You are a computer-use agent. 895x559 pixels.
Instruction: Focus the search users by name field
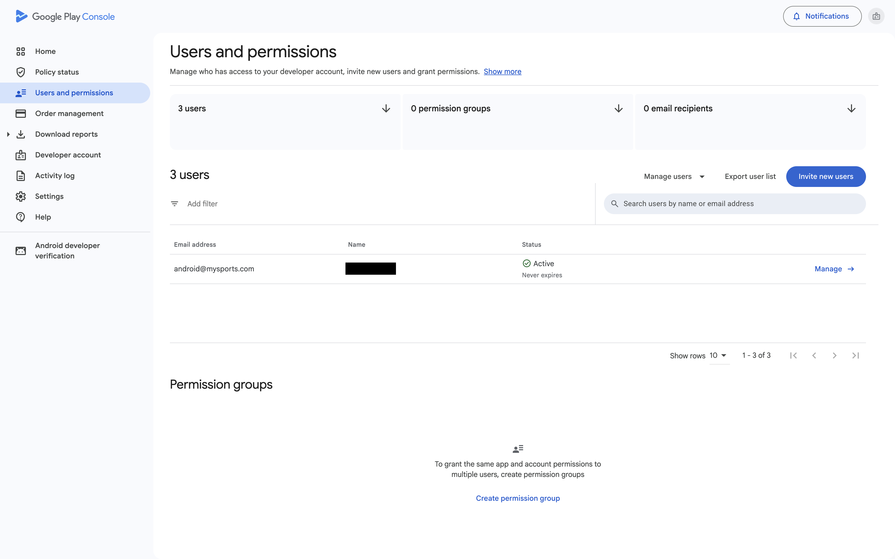(734, 204)
